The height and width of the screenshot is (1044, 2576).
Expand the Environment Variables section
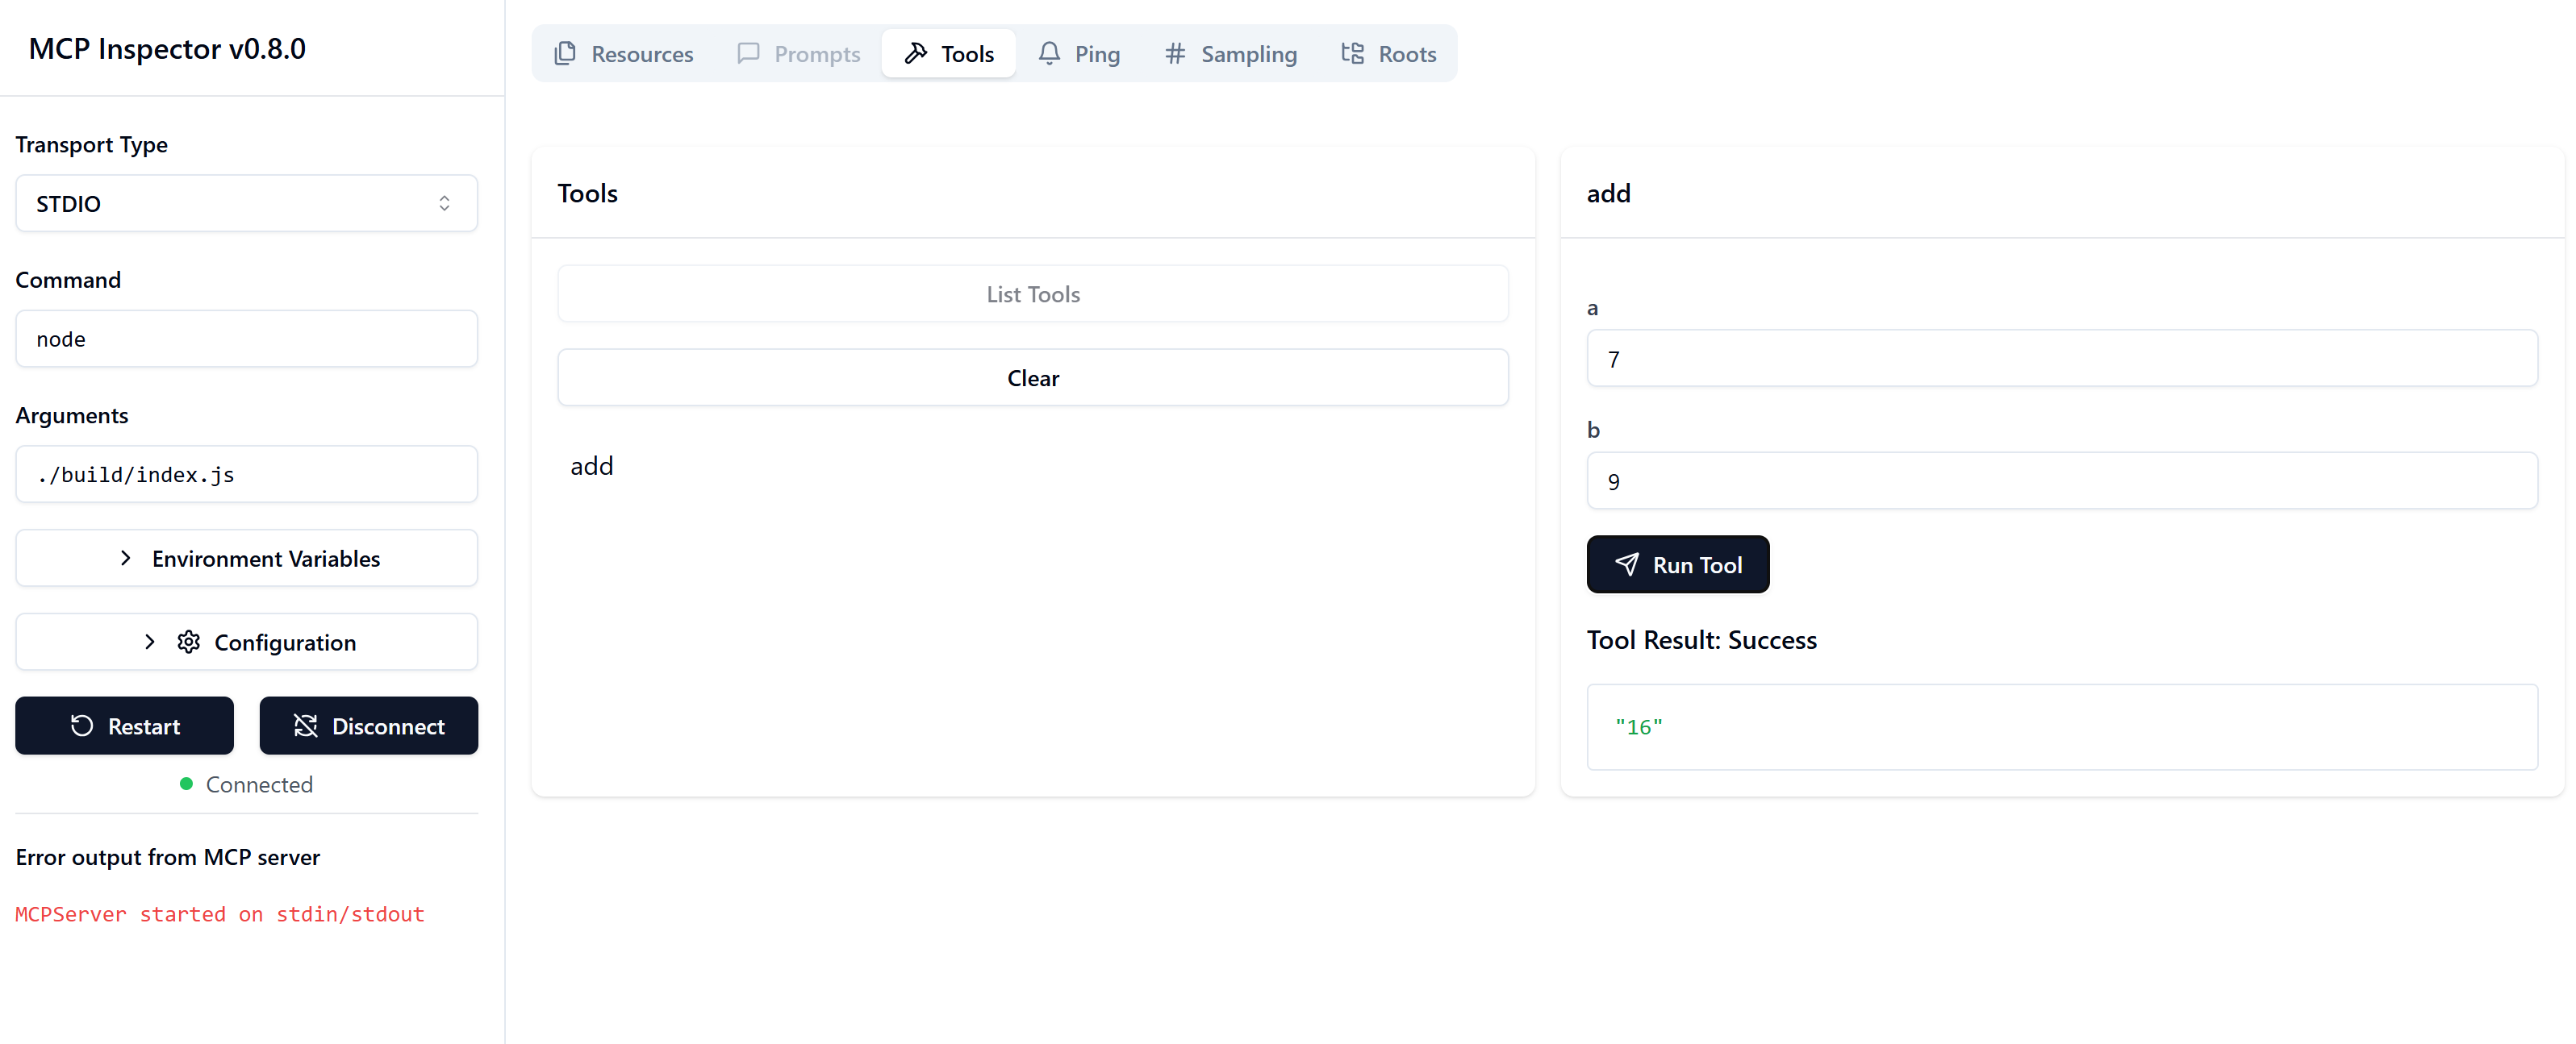coord(246,559)
